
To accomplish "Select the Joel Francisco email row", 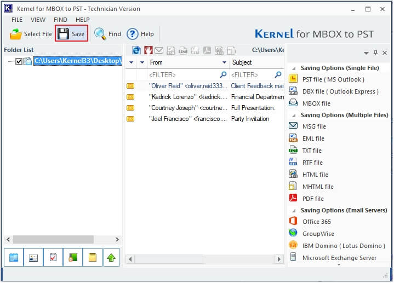I will (x=205, y=119).
